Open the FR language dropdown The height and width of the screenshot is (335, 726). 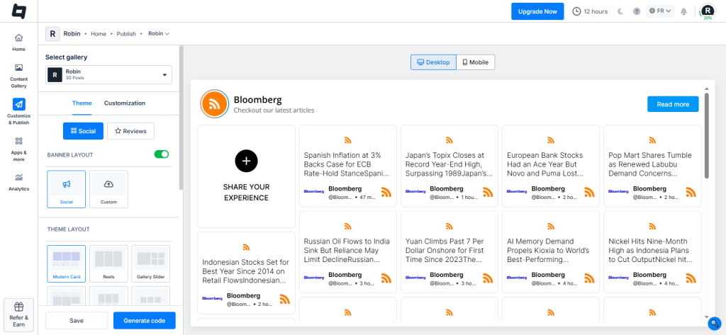pyautogui.click(x=660, y=11)
